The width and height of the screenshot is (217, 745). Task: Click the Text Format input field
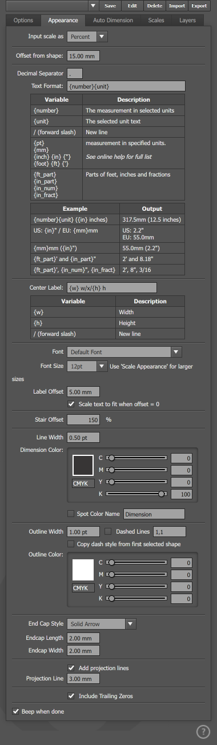click(x=126, y=86)
